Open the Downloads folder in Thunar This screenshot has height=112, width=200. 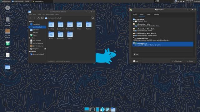point(70,26)
